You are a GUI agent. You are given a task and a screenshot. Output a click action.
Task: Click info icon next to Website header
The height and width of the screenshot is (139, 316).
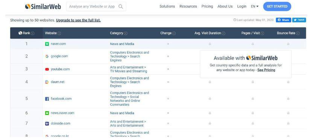59,33
